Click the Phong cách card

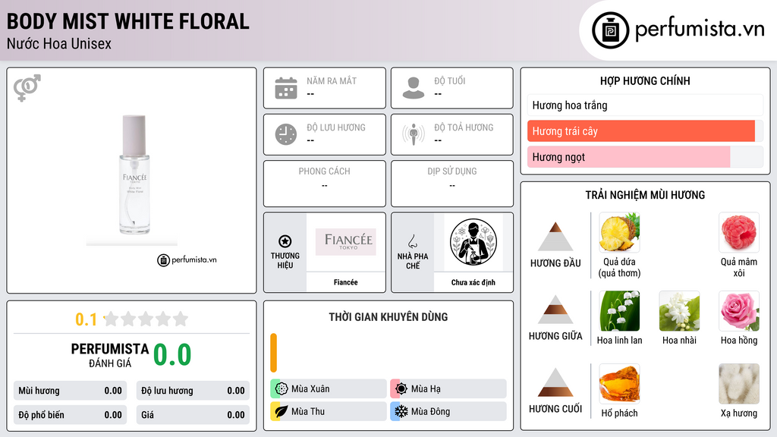(x=325, y=184)
